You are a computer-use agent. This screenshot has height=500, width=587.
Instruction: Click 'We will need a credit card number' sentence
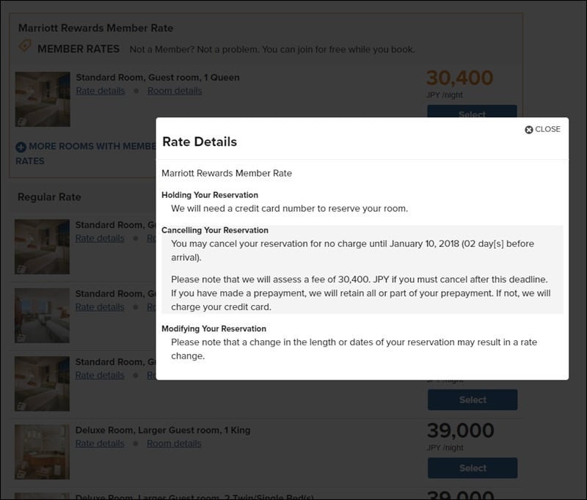click(x=289, y=209)
